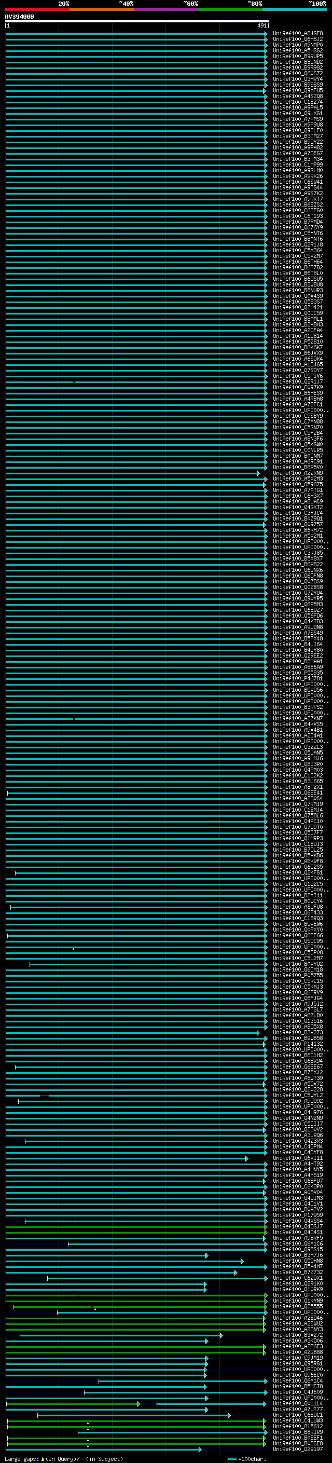Open hit UniRef100_B9RUP5
The height and width of the screenshot is (1463, 332).
[298, 56]
